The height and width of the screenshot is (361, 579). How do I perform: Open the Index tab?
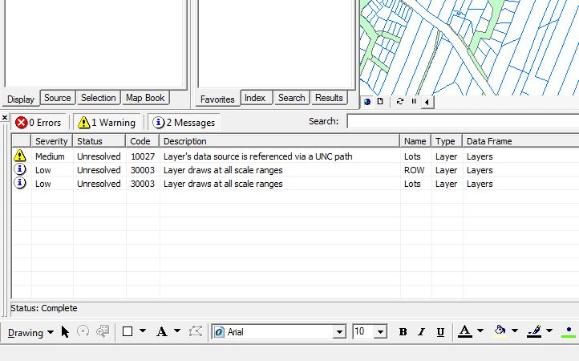click(255, 98)
